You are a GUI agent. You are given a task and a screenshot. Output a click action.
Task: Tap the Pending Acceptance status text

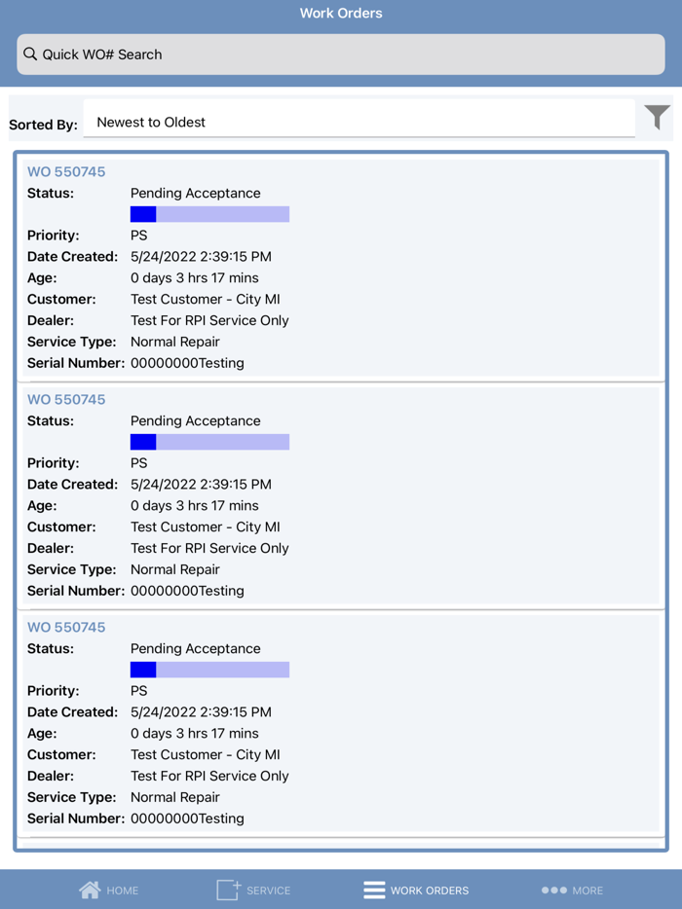[195, 193]
